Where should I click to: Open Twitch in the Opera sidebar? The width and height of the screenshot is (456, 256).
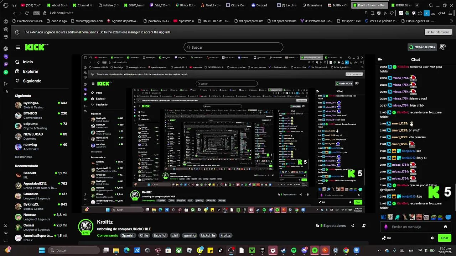click(6, 64)
